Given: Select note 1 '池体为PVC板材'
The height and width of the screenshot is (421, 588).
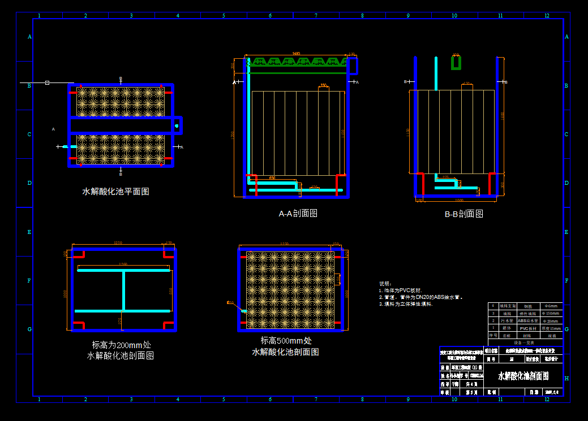Looking at the screenshot, I should (401, 290).
